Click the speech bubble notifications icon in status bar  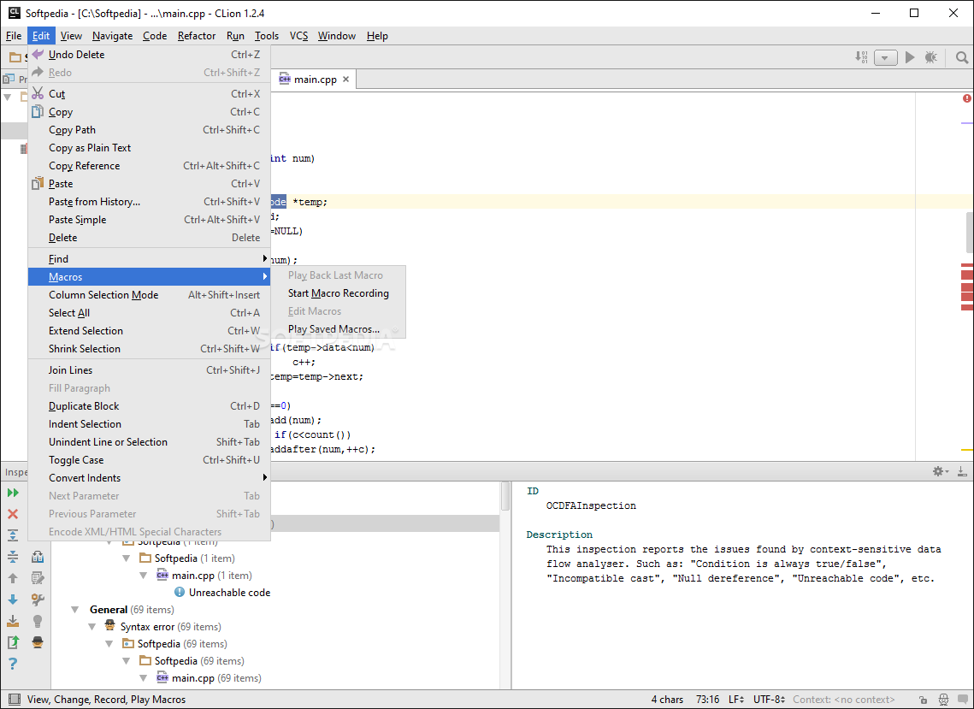(961, 700)
